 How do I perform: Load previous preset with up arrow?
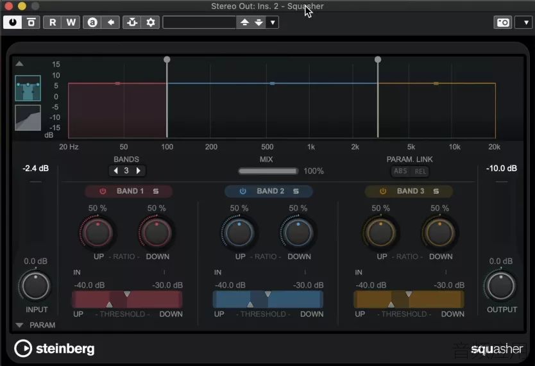tap(244, 22)
